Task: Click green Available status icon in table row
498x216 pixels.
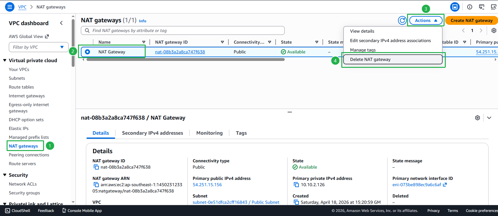Action: (x=283, y=52)
